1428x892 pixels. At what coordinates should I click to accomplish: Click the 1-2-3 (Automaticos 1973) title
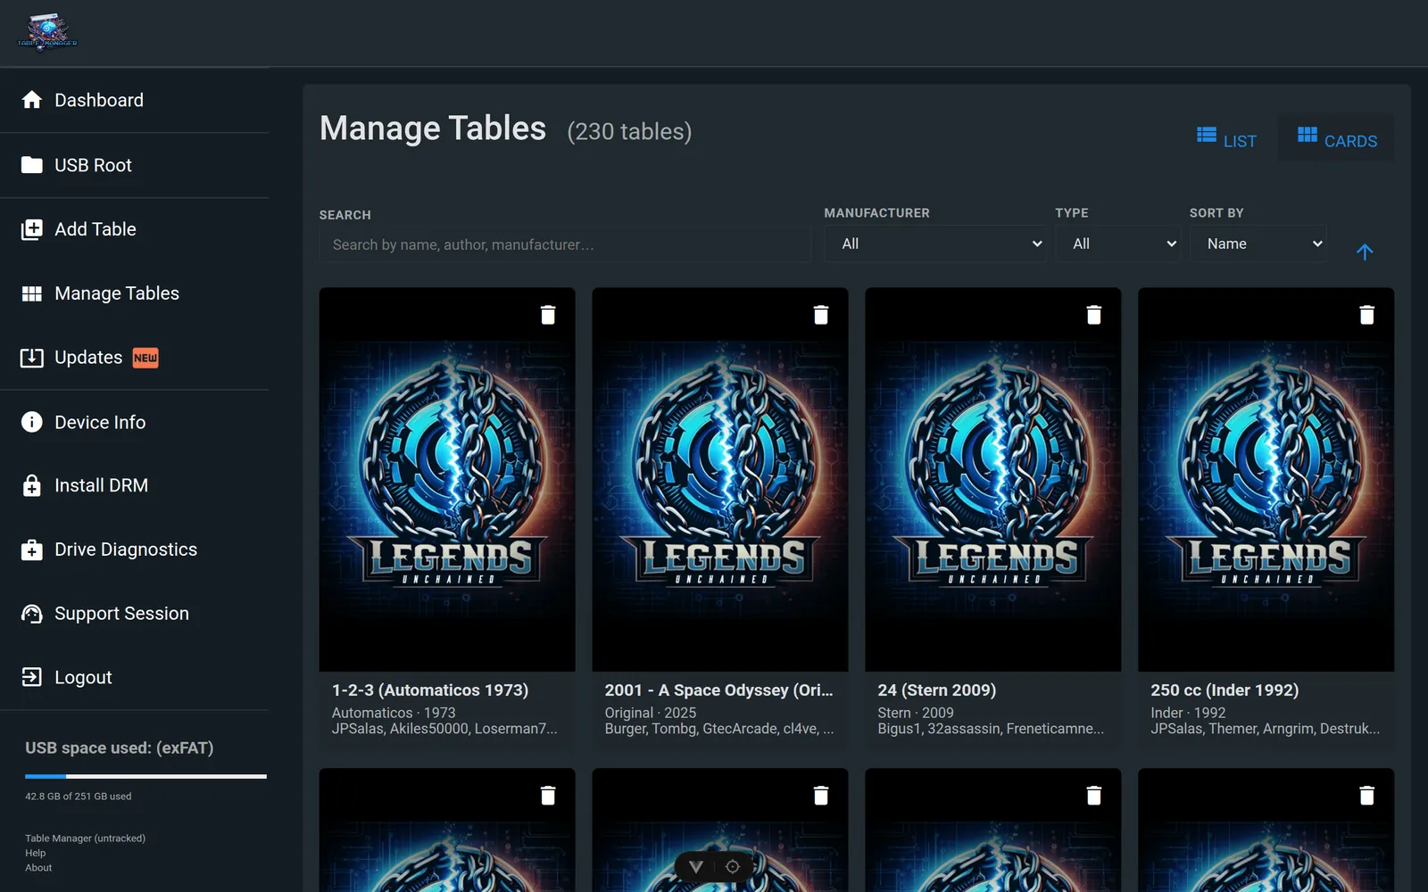430,690
